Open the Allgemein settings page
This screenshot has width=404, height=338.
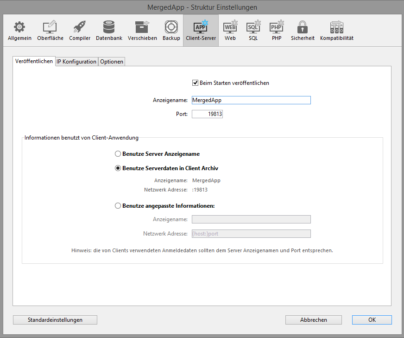pyautogui.click(x=19, y=31)
